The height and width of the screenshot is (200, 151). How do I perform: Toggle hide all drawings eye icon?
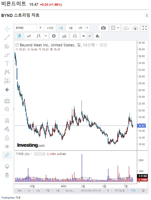click(7, 147)
